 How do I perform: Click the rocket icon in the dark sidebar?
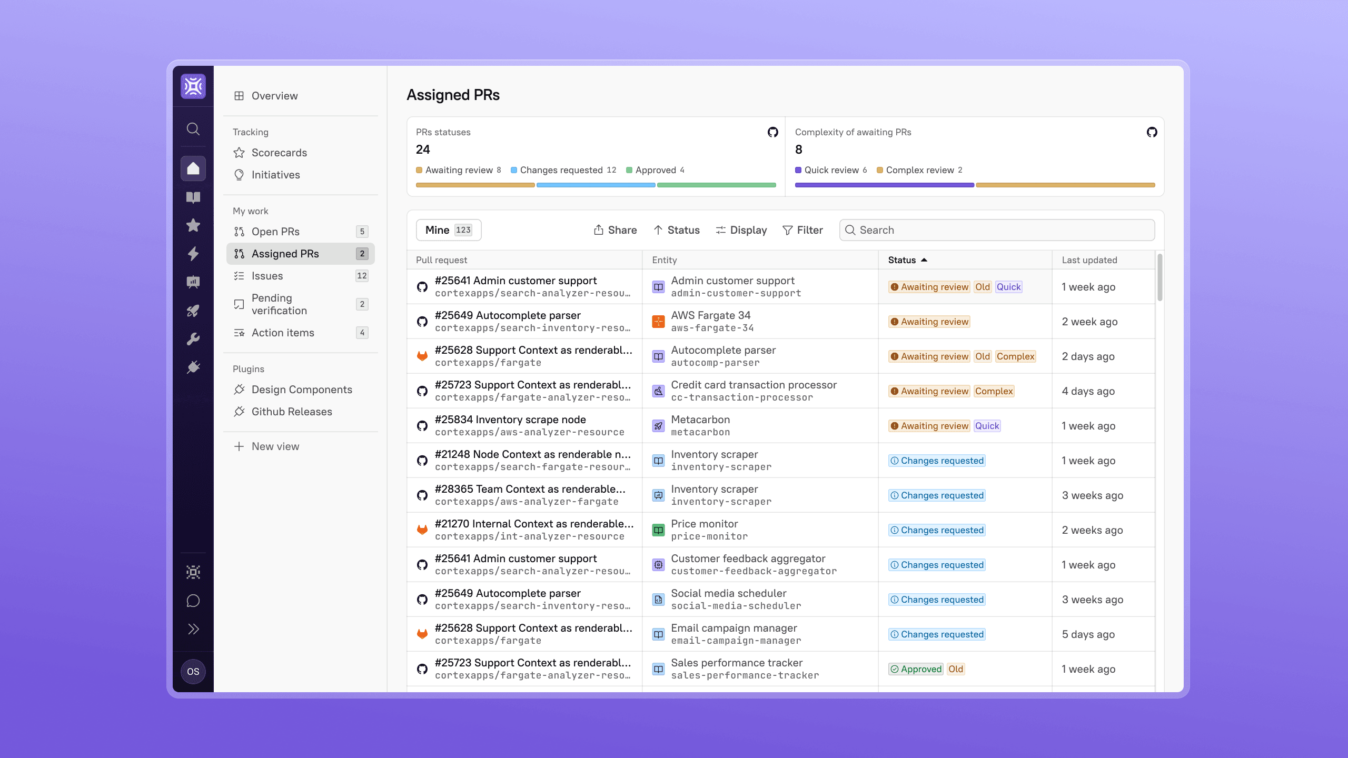point(193,311)
